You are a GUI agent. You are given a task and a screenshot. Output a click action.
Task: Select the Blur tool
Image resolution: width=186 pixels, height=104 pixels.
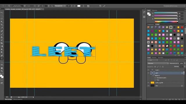point(2,49)
